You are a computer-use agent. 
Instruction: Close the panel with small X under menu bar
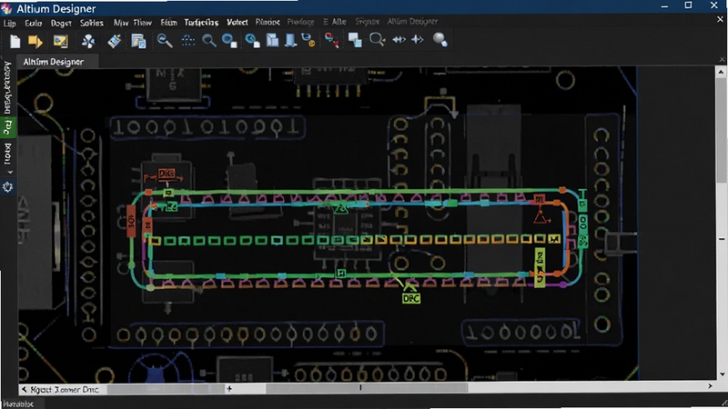[722, 59]
